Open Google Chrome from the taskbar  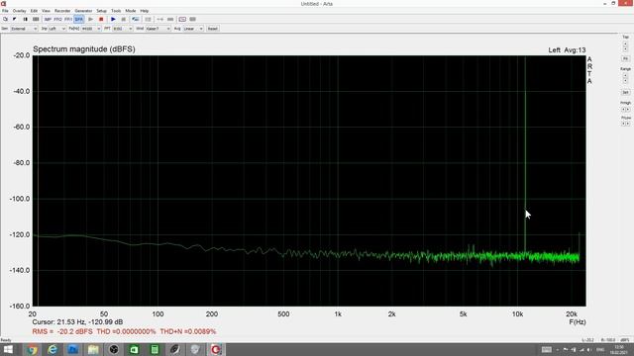click(32, 349)
